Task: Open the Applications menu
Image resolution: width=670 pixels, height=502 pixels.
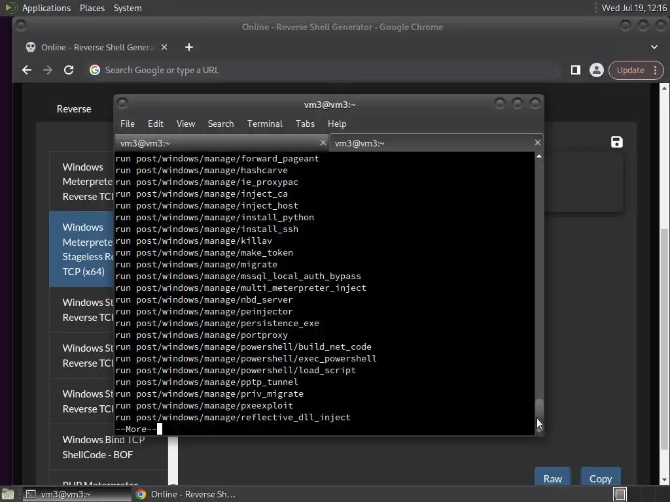Action: pyautogui.click(x=46, y=8)
